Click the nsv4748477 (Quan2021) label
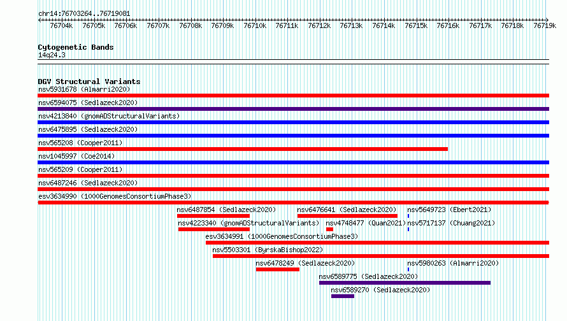This screenshot has height=321, width=567. click(x=366, y=223)
